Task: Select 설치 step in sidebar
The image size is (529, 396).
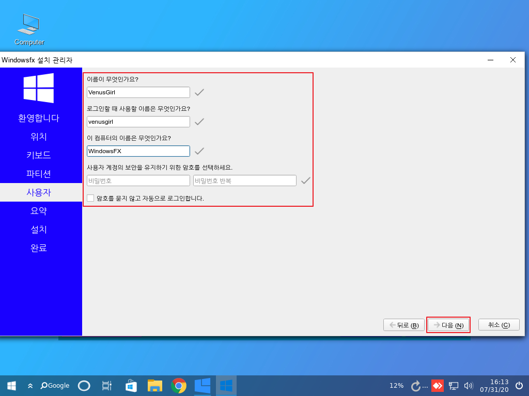Action: [x=39, y=229]
